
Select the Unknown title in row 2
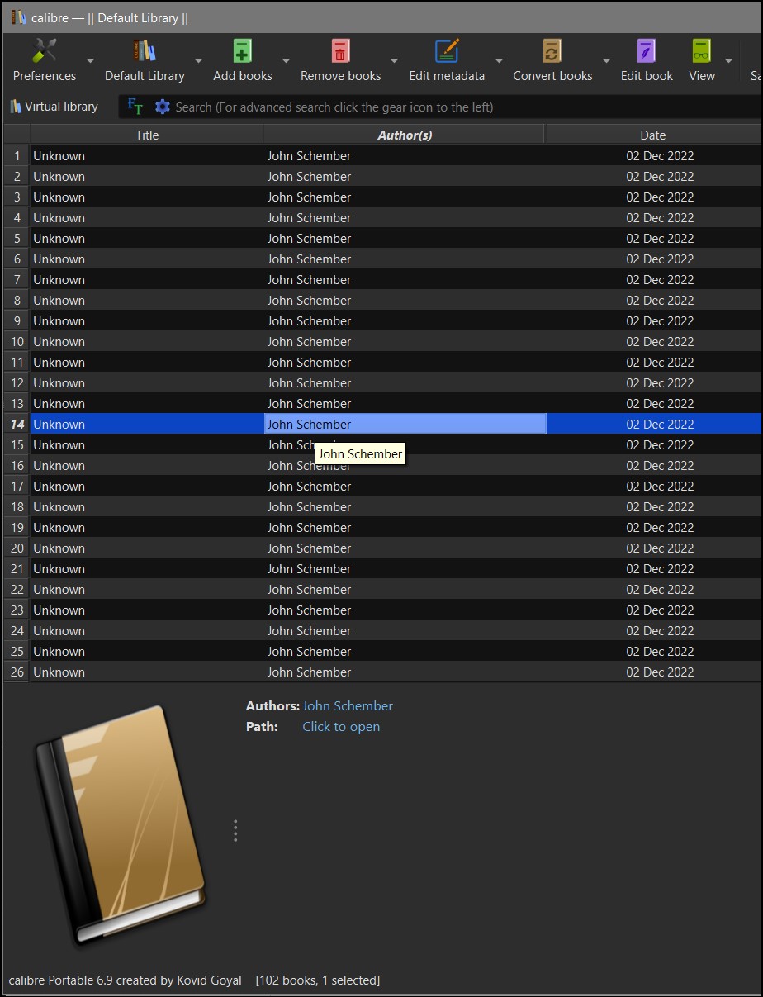pyautogui.click(x=59, y=176)
